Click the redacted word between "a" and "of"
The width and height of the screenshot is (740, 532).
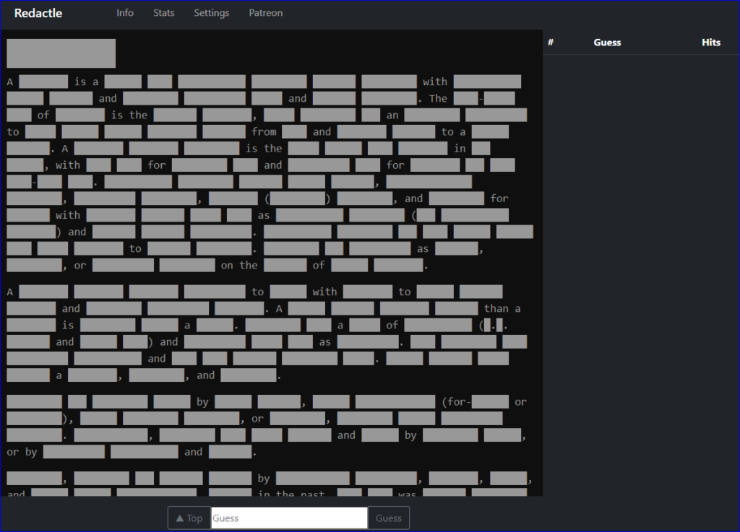point(364,325)
